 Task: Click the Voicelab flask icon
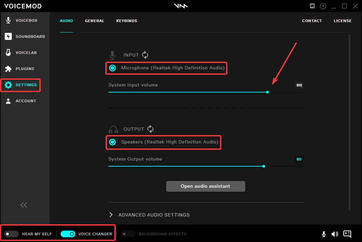[x=8, y=52]
